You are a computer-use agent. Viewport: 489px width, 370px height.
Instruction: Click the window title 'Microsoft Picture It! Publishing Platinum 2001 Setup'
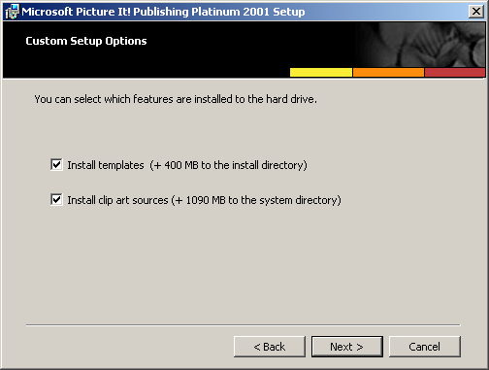click(x=163, y=12)
